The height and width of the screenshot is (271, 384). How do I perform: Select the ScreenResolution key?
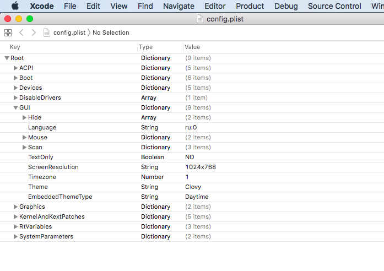pyautogui.click(x=53, y=167)
